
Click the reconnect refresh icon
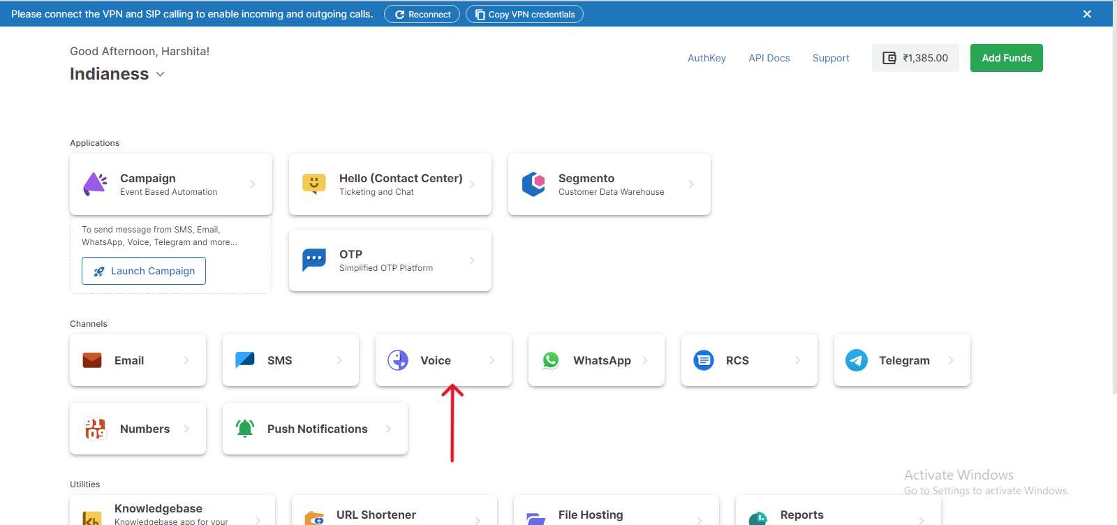tap(400, 15)
